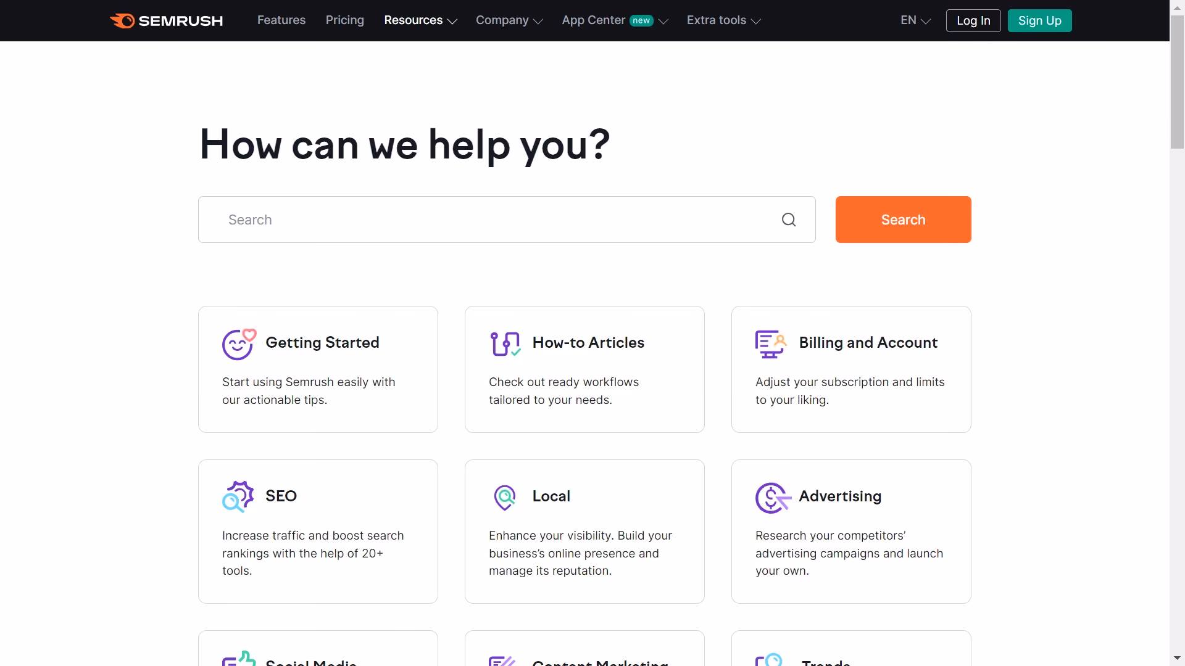This screenshot has width=1185, height=666.
Task: Click the 'new' badge on App Center
Action: point(641,21)
